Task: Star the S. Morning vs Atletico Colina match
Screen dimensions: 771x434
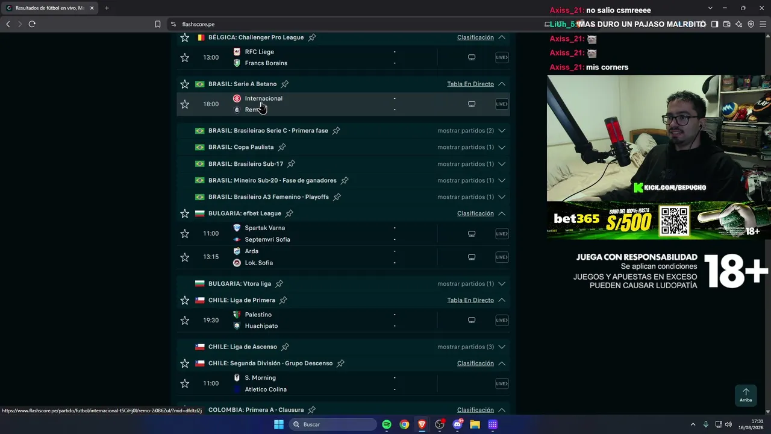Action: pos(185,383)
